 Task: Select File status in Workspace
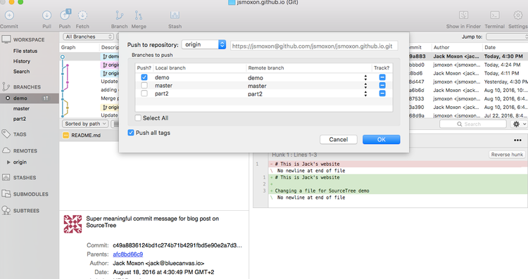click(25, 51)
